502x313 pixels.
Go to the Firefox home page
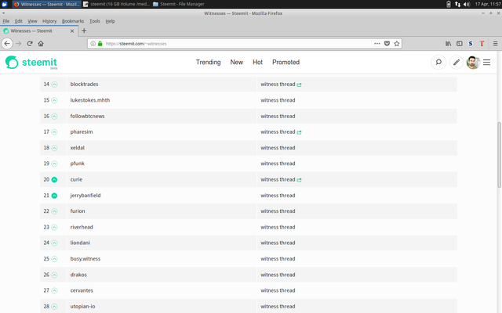pyautogui.click(x=41, y=44)
